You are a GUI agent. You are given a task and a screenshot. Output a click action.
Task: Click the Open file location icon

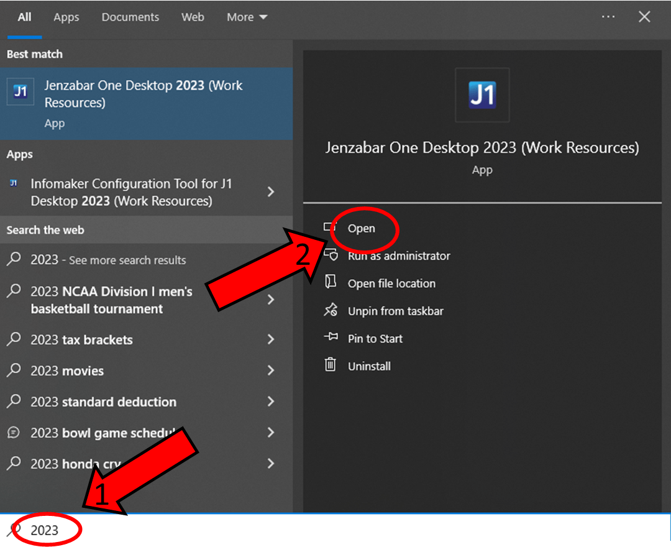point(331,282)
